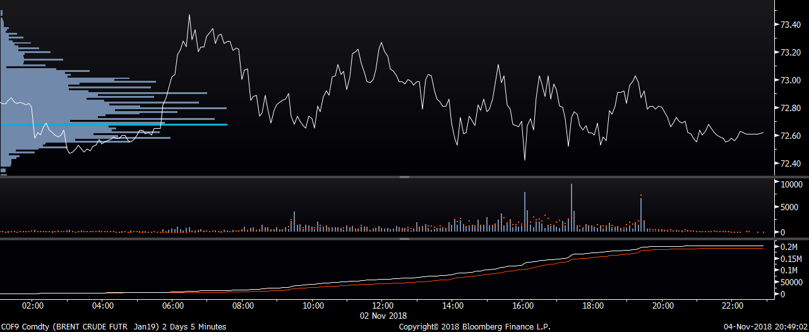Click the 10:00 time axis label
This screenshot has height=332, width=809.
coord(313,306)
